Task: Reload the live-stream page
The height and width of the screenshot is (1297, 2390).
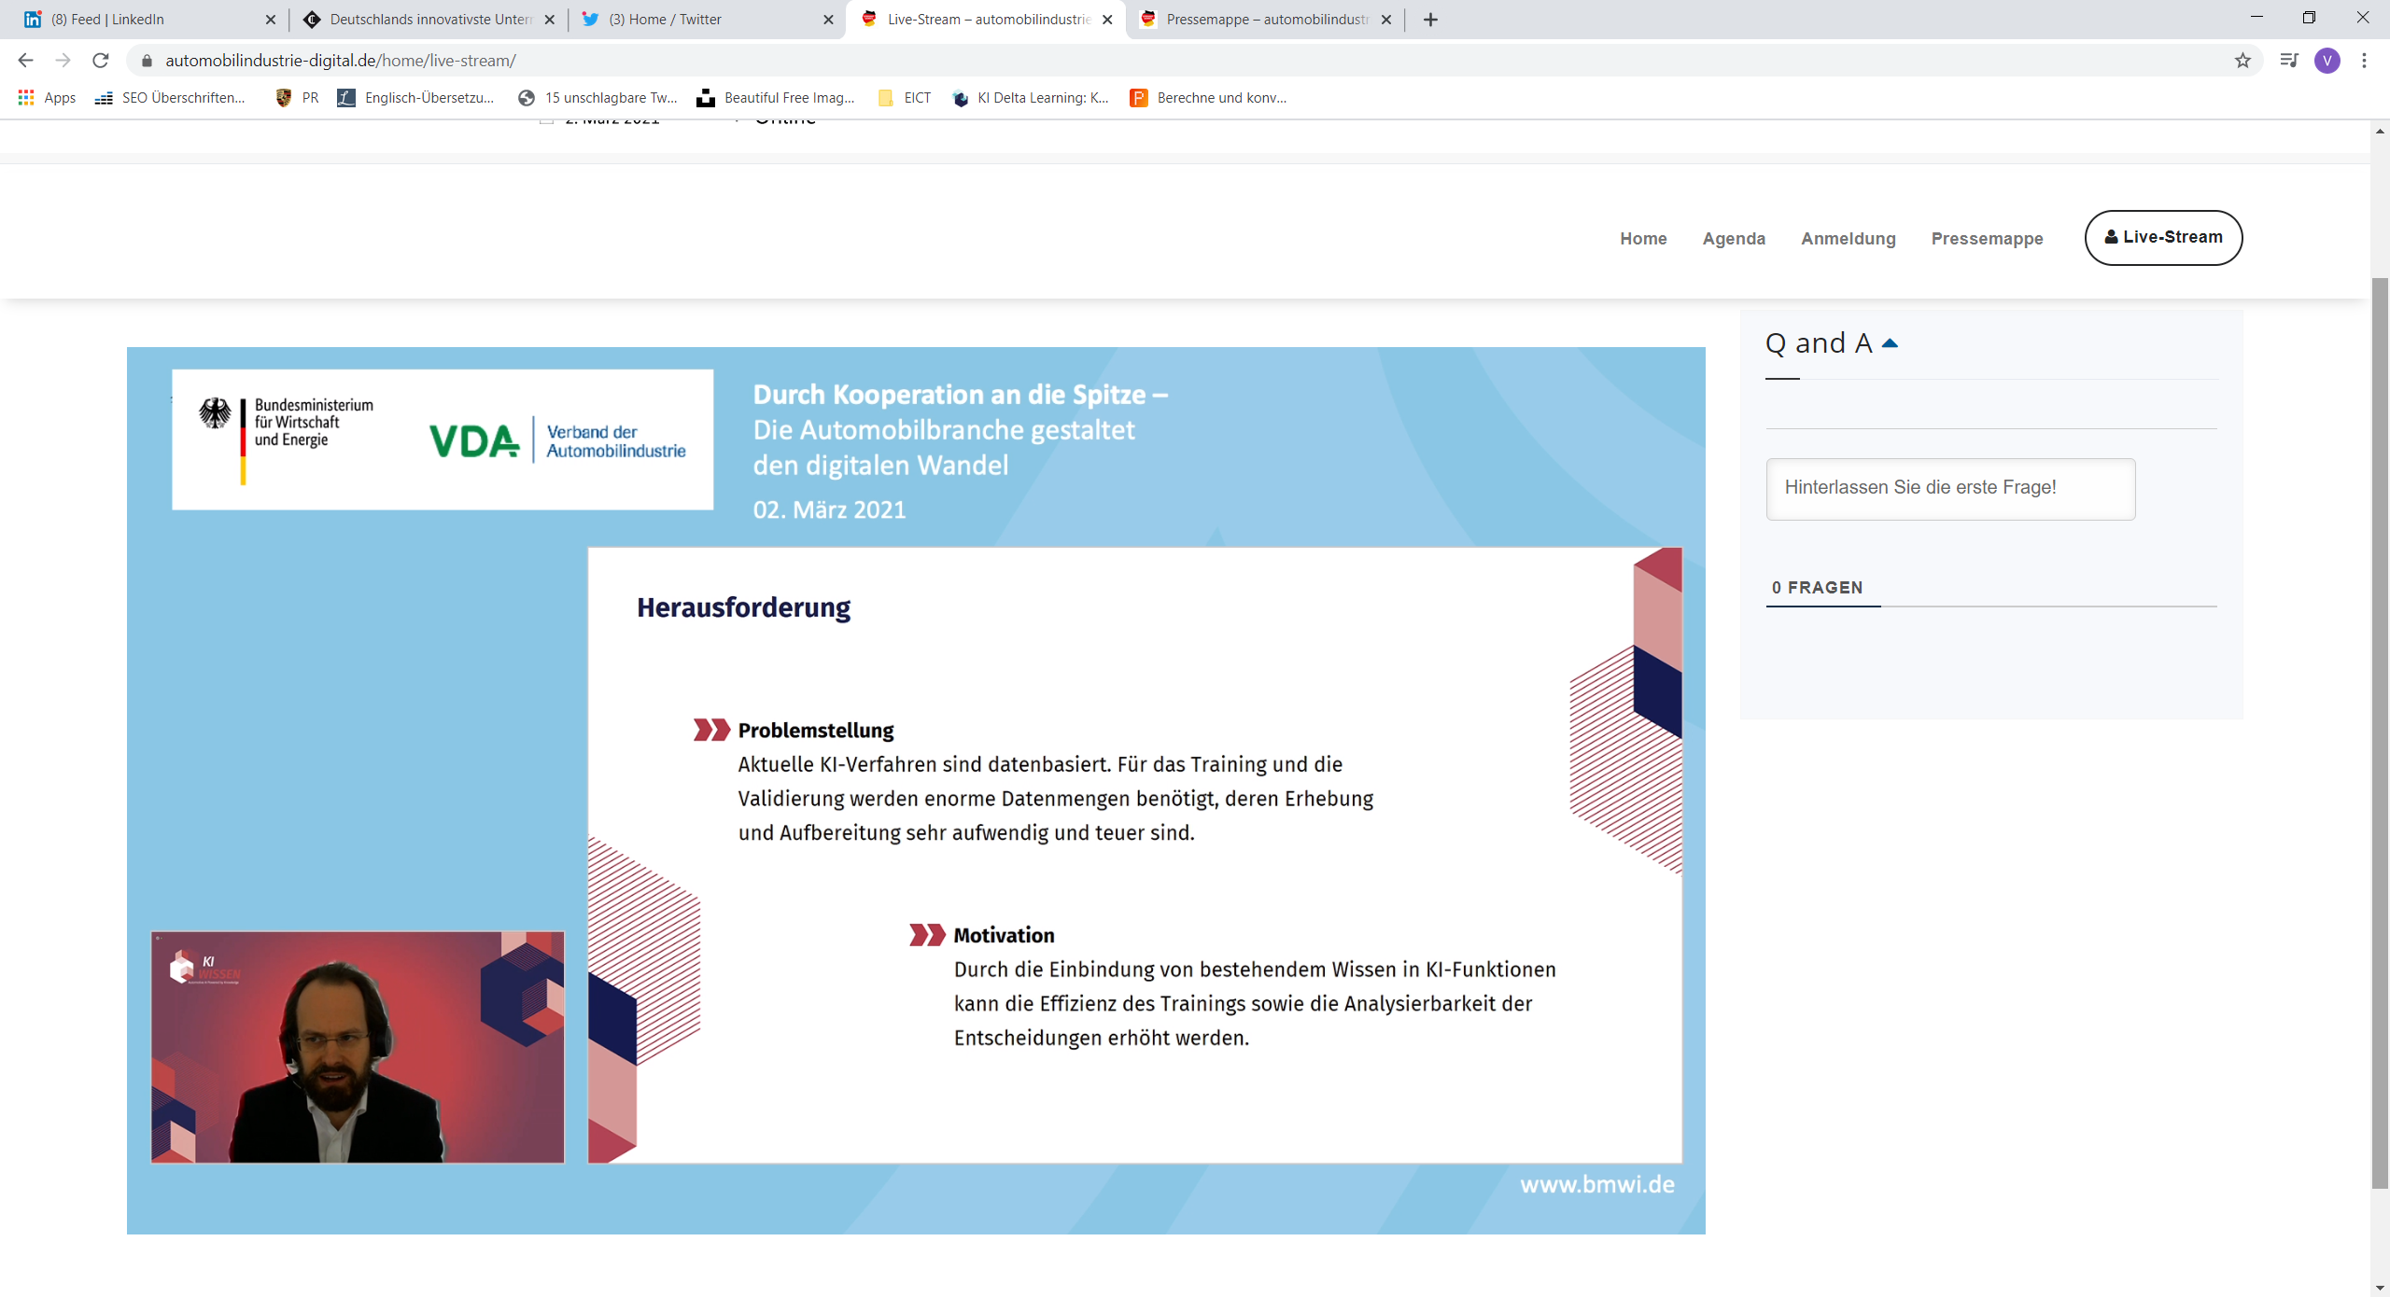Action: [101, 61]
